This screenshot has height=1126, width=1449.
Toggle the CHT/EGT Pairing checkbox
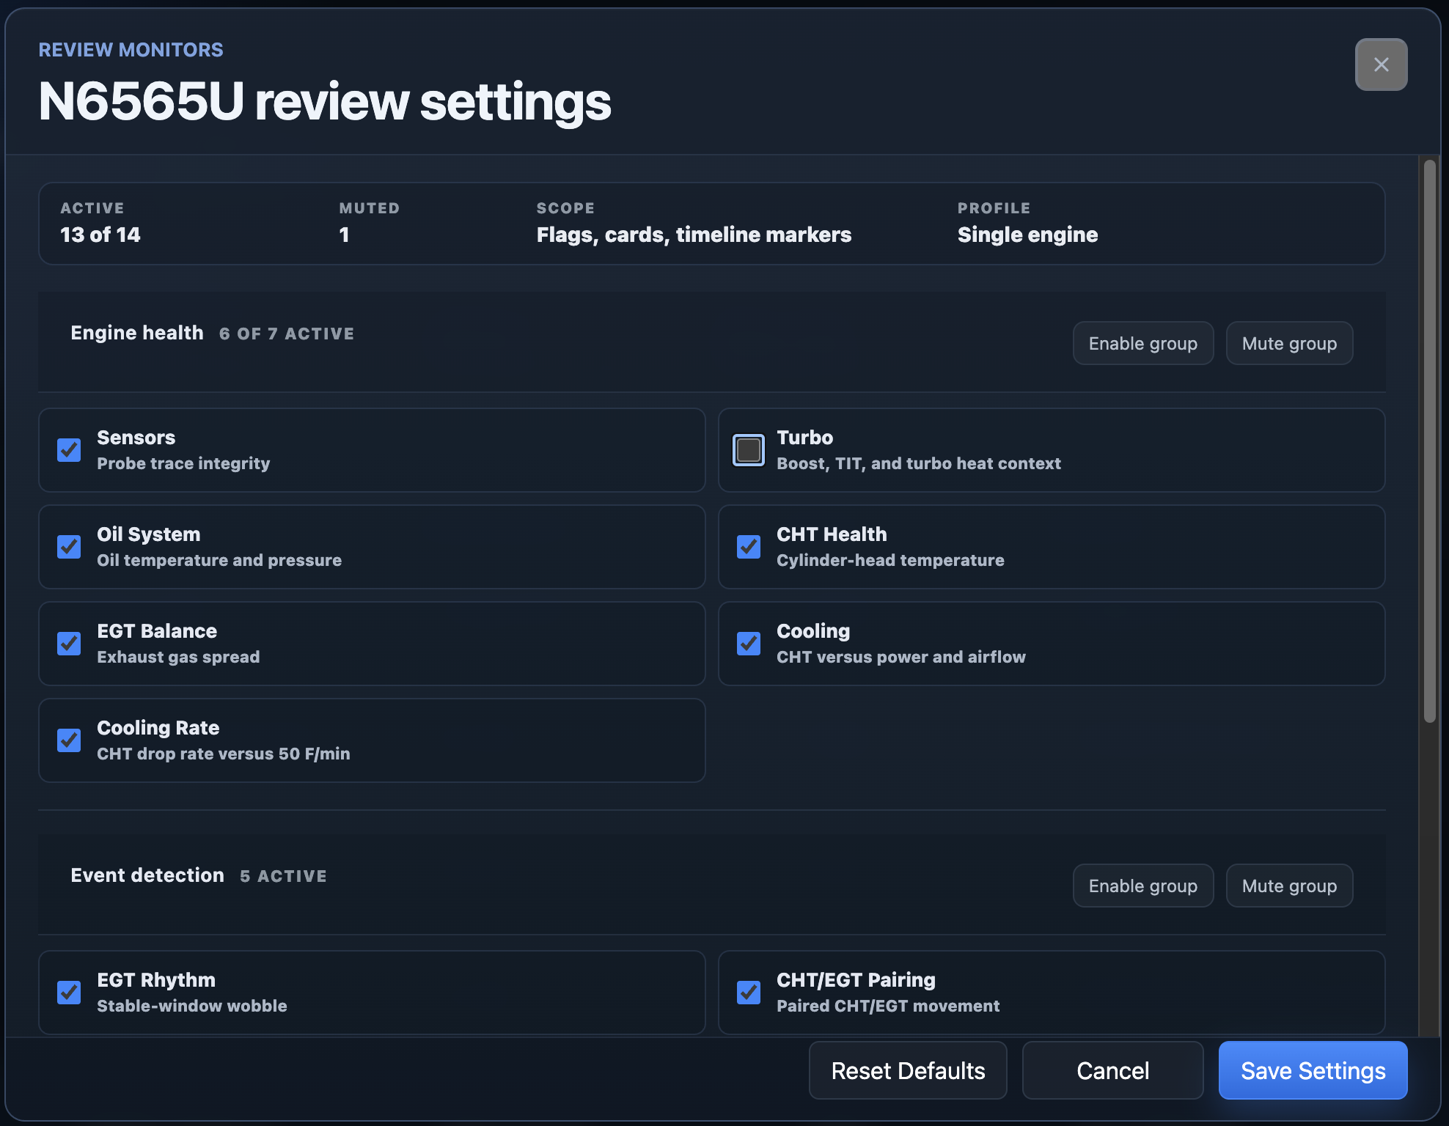click(x=749, y=993)
